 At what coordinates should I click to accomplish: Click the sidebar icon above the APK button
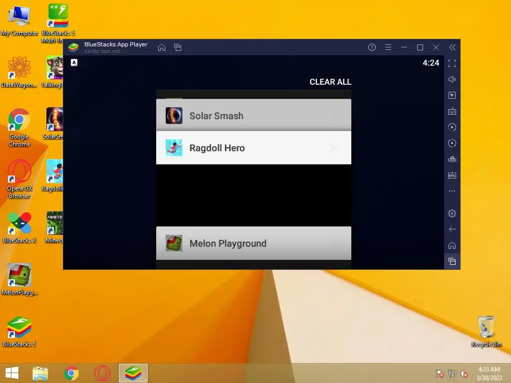pyautogui.click(x=452, y=159)
